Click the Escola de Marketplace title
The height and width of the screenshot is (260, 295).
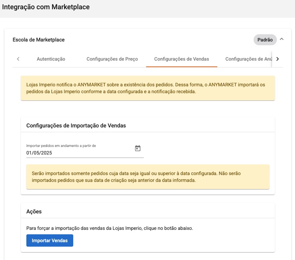(x=39, y=40)
